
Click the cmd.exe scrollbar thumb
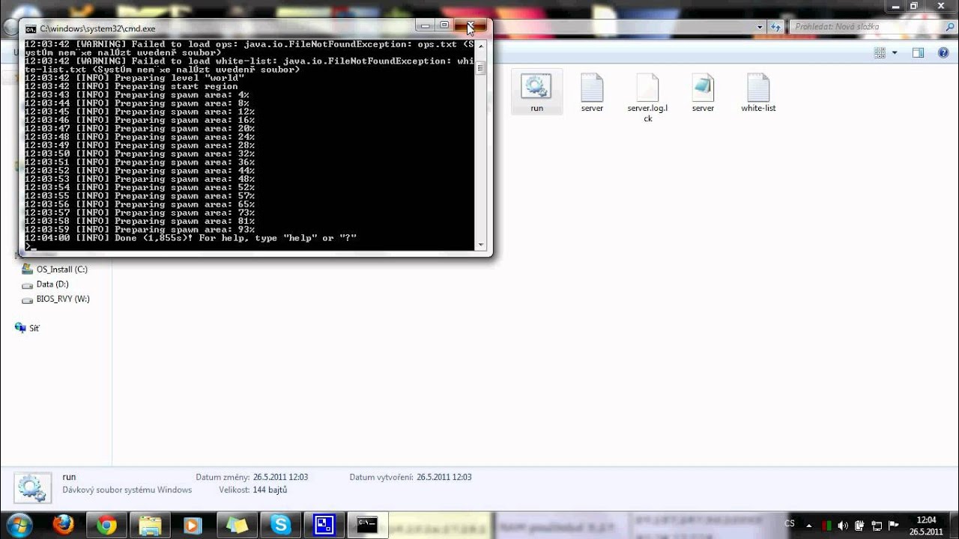[x=480, y=68]
